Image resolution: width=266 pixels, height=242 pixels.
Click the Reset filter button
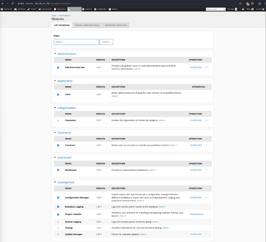(x=106, y=42)
